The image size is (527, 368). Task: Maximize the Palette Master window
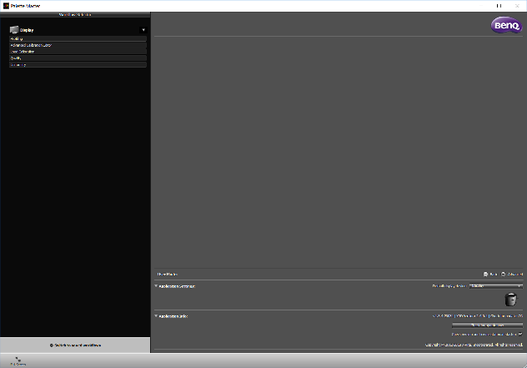(x=499, y=6)
